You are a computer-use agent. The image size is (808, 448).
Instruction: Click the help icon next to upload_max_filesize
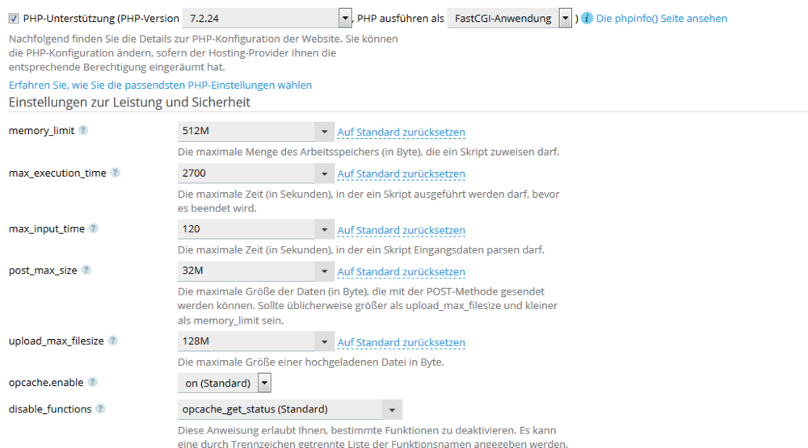click(x=113, y=341)
